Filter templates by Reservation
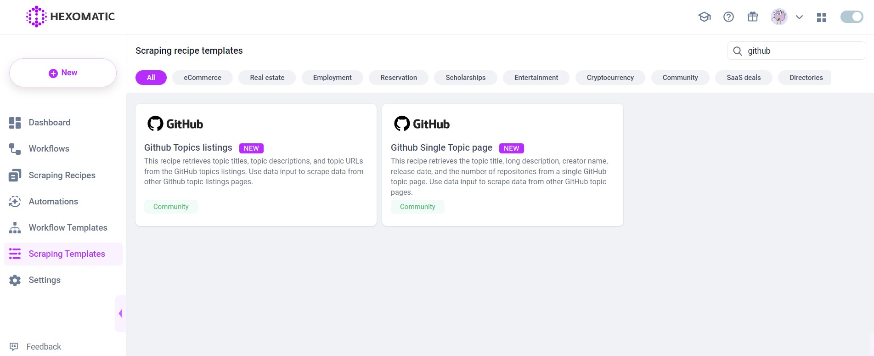This screenshot has height=356, width=874. 399,78
